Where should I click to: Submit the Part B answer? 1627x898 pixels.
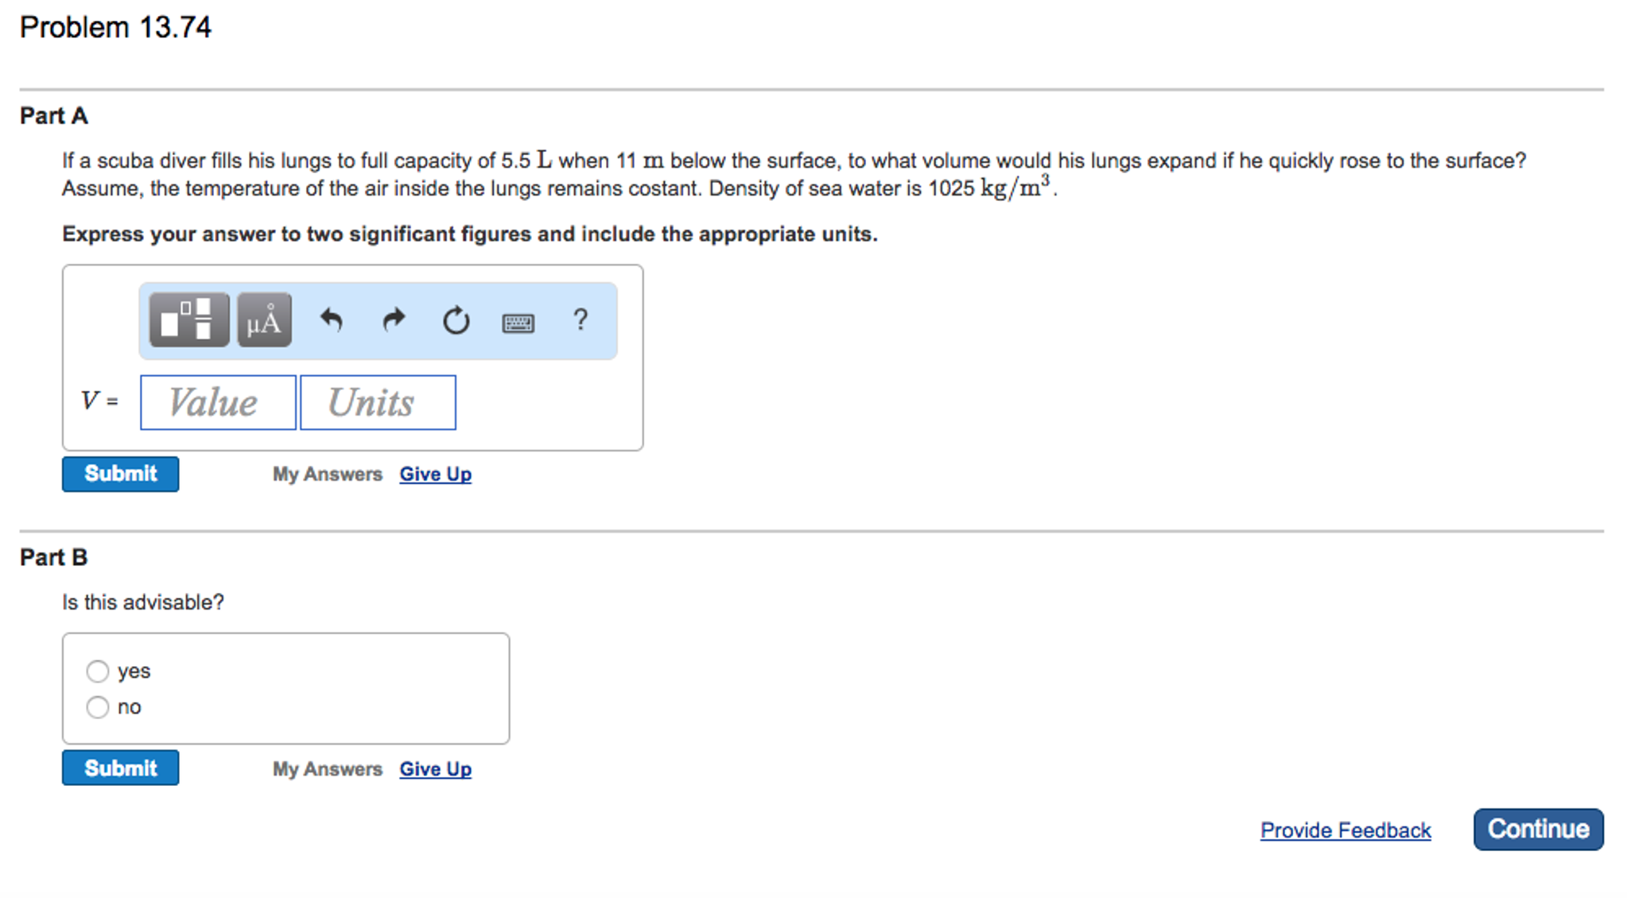coord(120,768)
